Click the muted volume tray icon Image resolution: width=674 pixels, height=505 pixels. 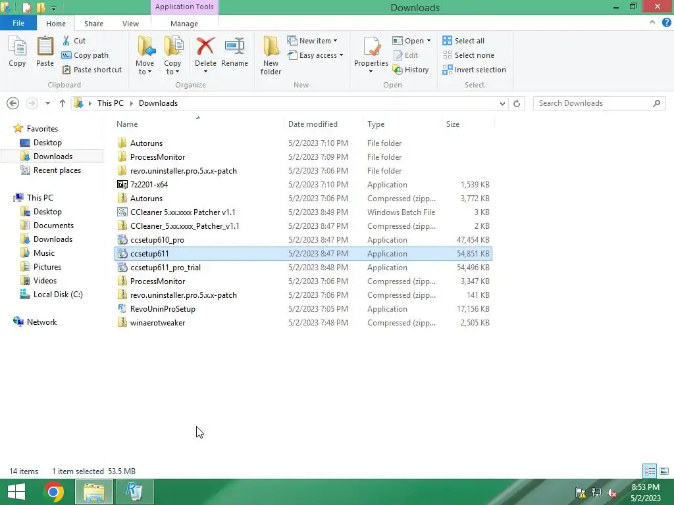click(612, 493)
